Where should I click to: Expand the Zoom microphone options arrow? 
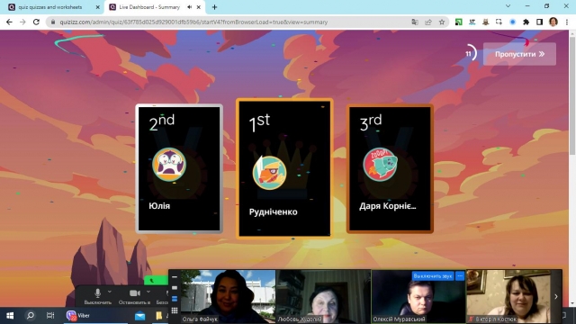tap(110, 292)
